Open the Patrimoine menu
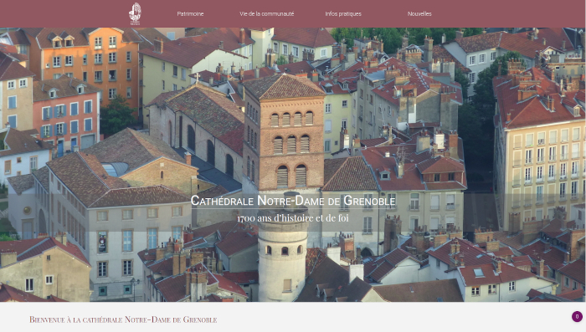The width and height of the screenshot is (586, 332). pyautogui.click(x=190, y=14)
